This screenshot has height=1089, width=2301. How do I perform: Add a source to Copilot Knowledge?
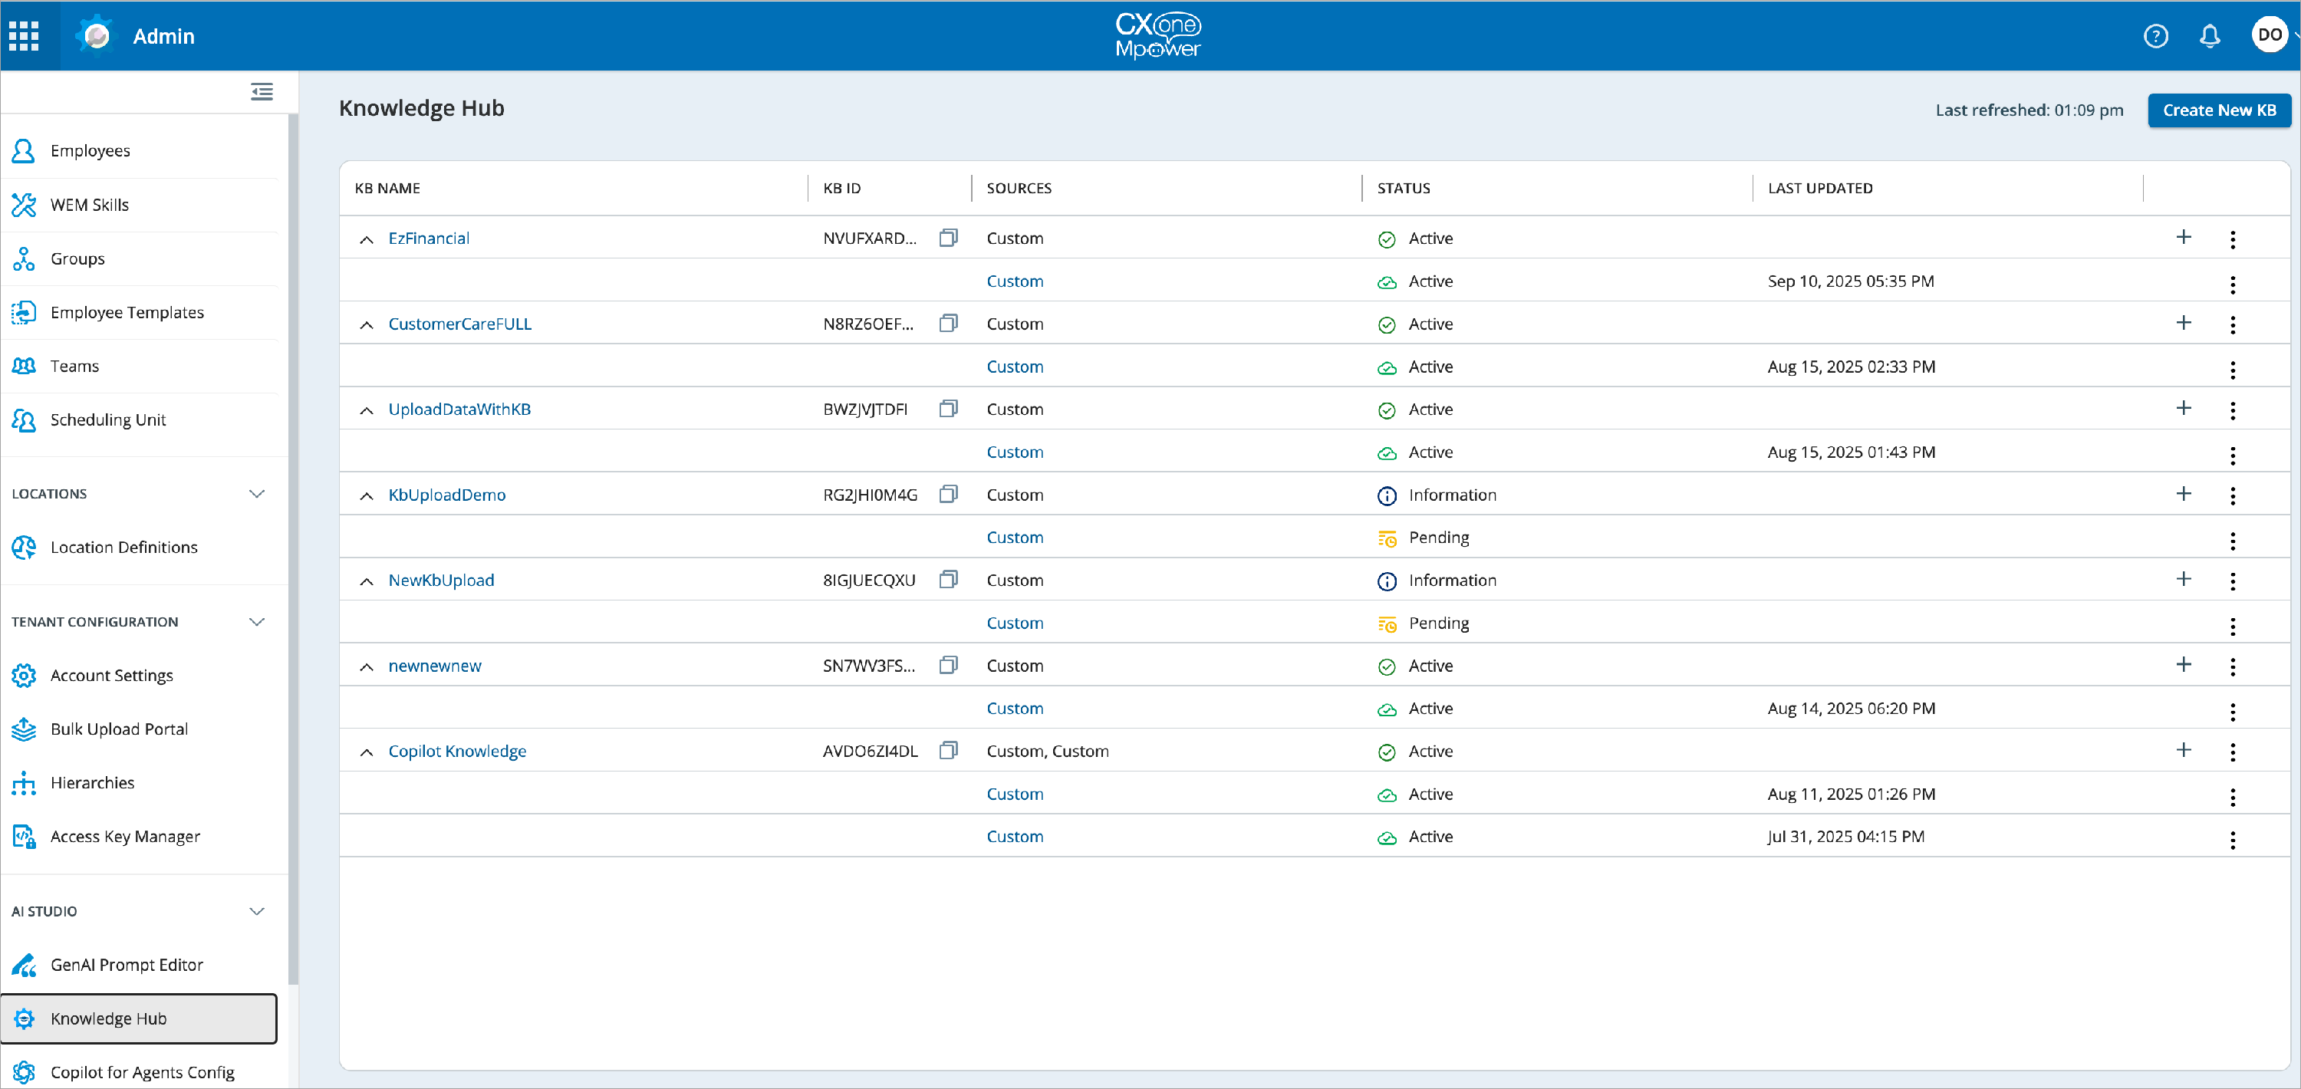(2184, 749)
